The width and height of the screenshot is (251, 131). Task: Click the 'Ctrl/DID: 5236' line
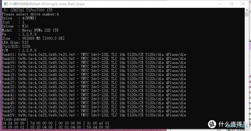tap(16, 46)
